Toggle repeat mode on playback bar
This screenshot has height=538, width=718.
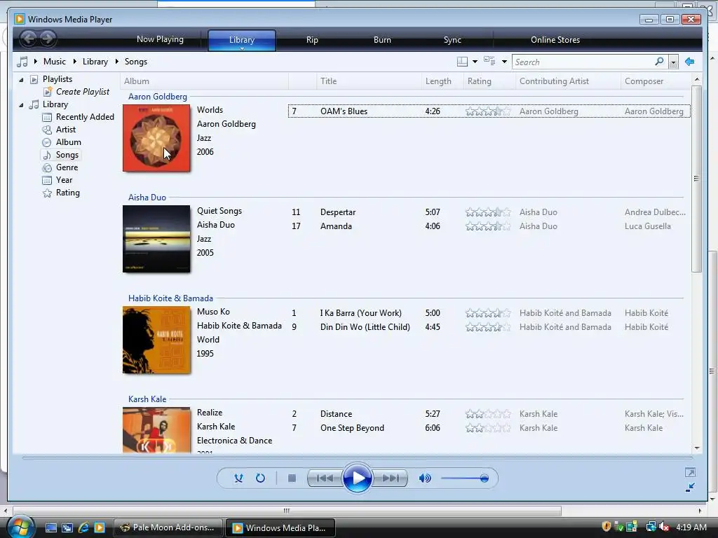tap(260, 478)
